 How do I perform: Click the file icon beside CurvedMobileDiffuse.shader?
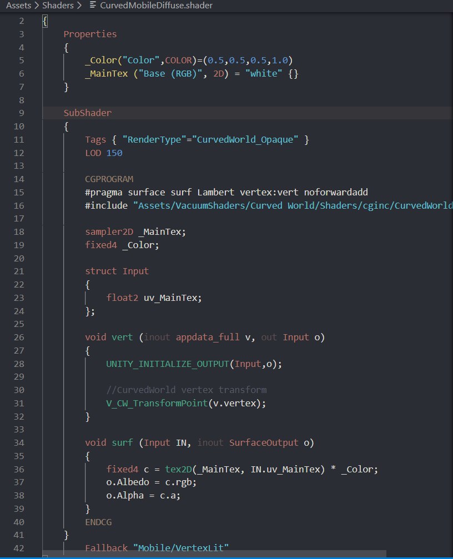coord(93,5)
